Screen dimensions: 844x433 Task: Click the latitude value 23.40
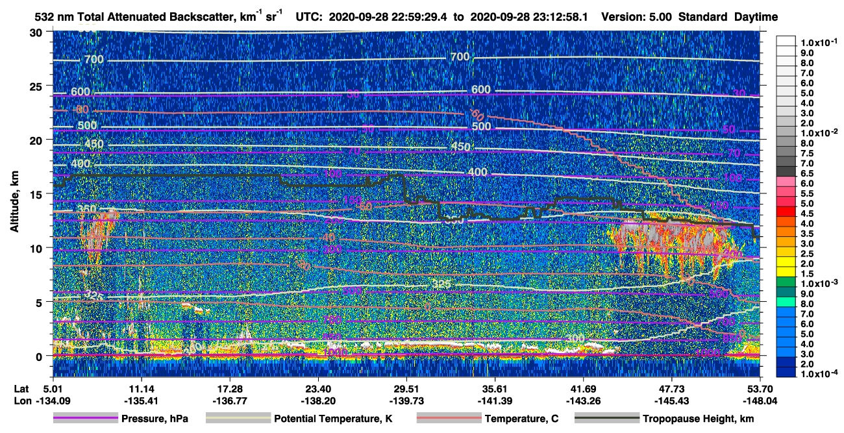tap(318, 388)
